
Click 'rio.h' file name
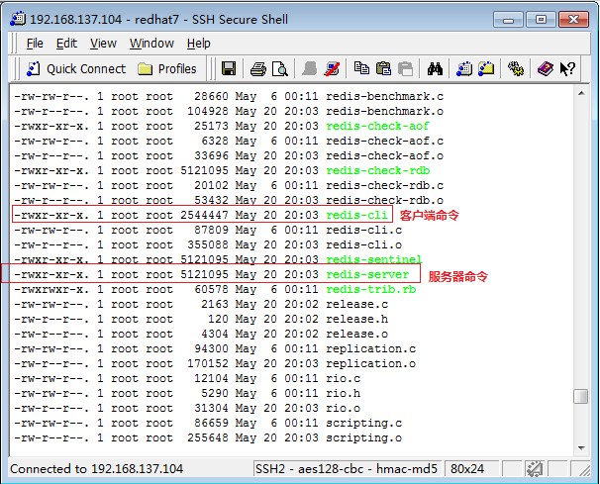coord(344,393)
